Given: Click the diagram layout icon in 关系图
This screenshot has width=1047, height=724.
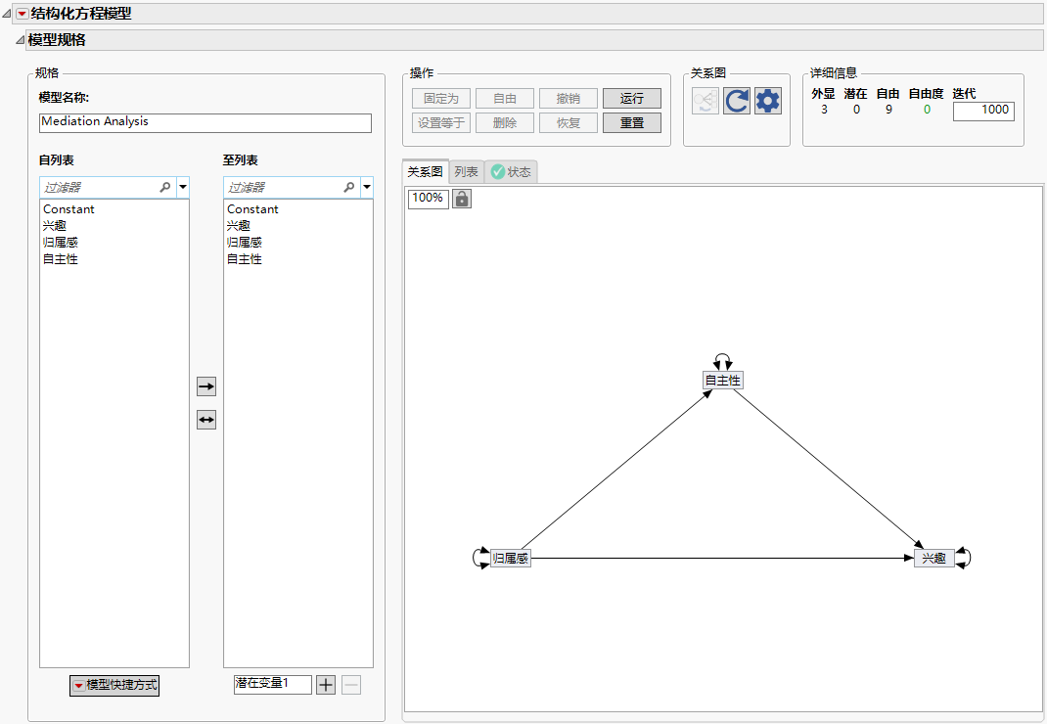Looking at the screenshot, I should click(x=706, y=101).
